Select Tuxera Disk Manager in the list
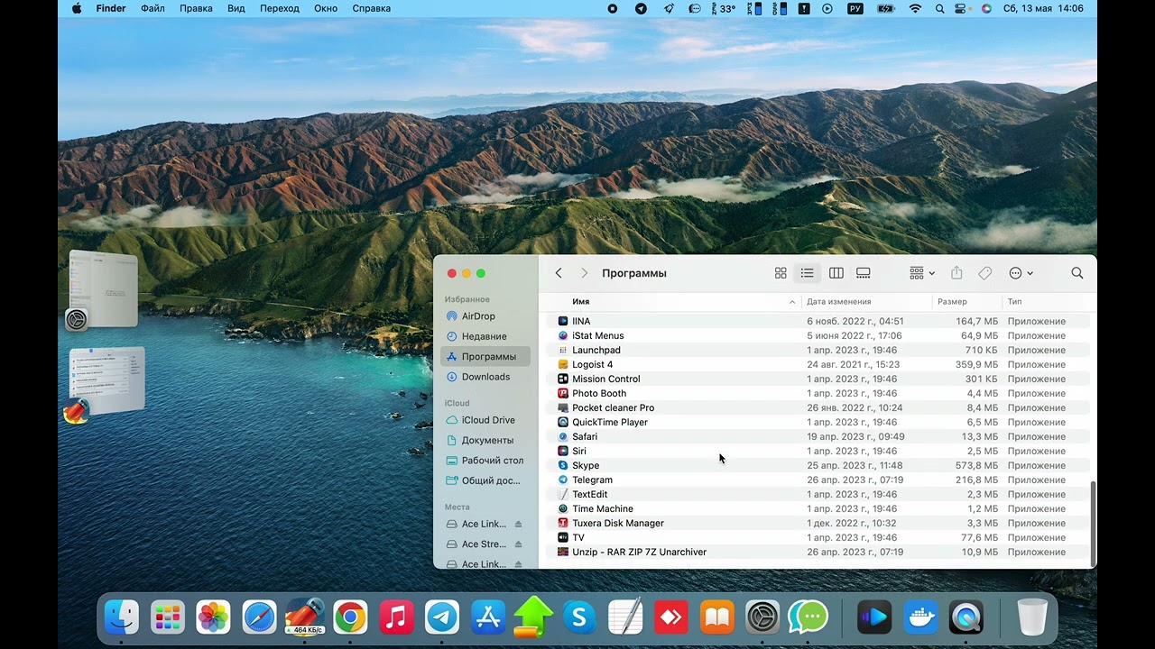 tap(818, 523)
